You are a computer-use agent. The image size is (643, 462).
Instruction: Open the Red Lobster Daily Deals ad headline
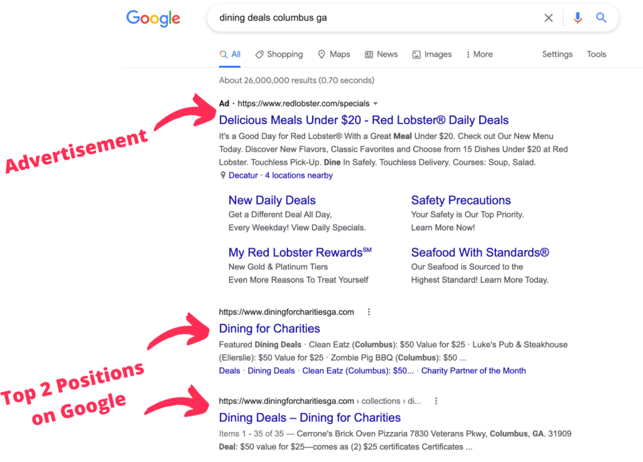click(x=364, y=120)
